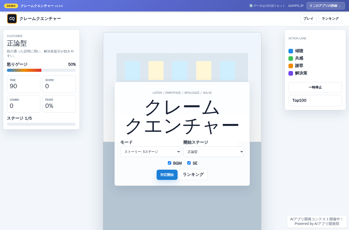Click the ACTION LANE heading
Image resolution: width=349 pixels, height=230 pixels.
[297, 38]
